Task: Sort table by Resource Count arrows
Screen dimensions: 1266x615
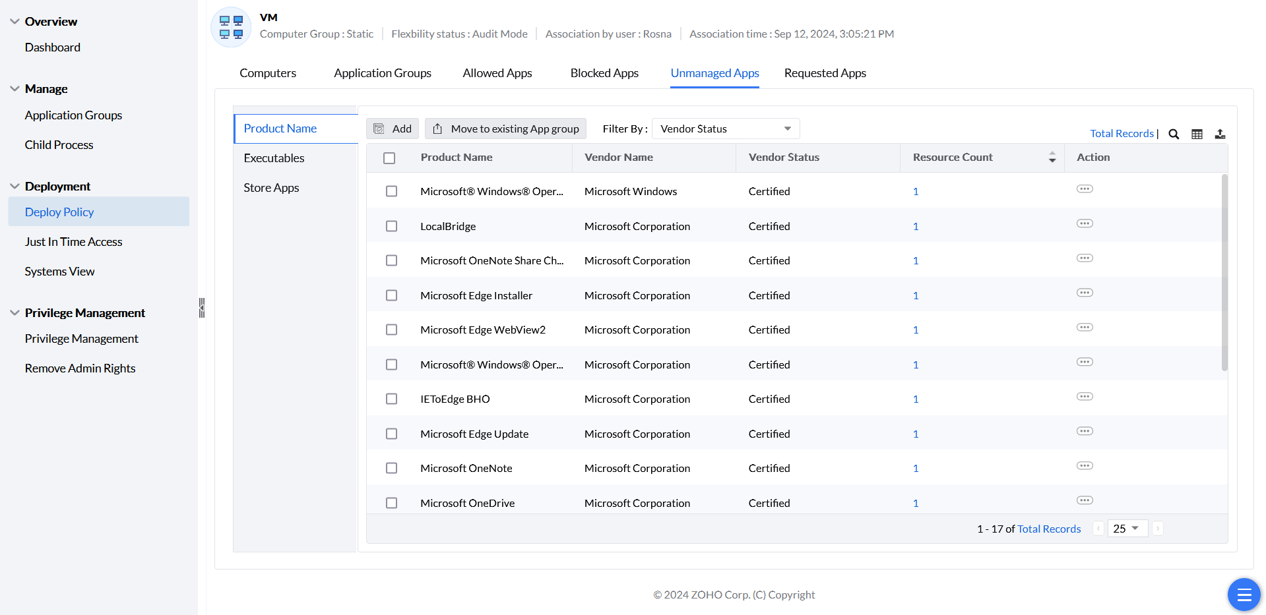Action: coord(1052,158)
